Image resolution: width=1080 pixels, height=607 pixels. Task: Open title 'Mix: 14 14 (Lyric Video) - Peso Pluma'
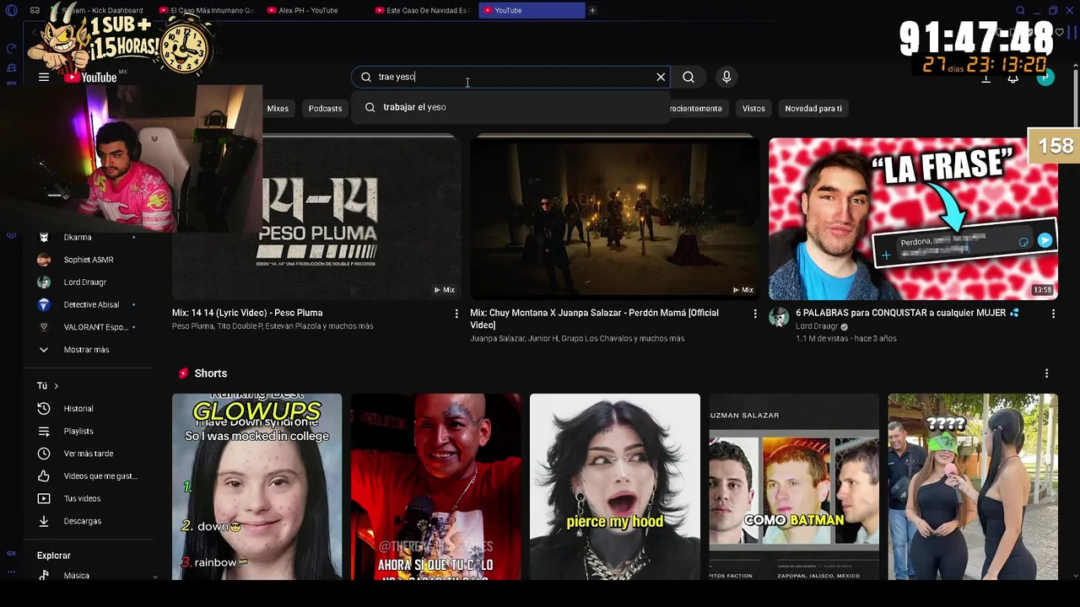point(247,313)
